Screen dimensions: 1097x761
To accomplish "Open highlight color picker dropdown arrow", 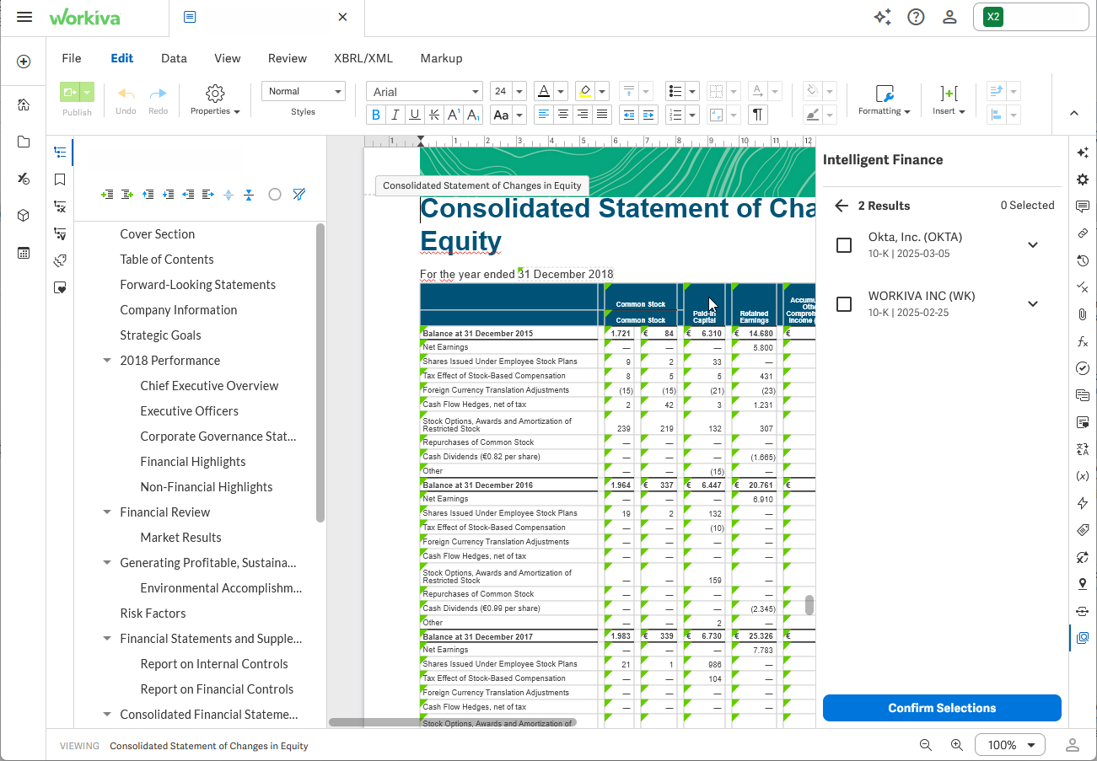I will point(602,92).
